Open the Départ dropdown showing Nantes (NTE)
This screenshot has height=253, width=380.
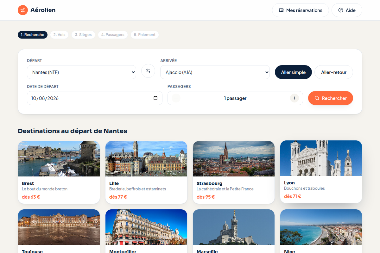coord(81,72)
